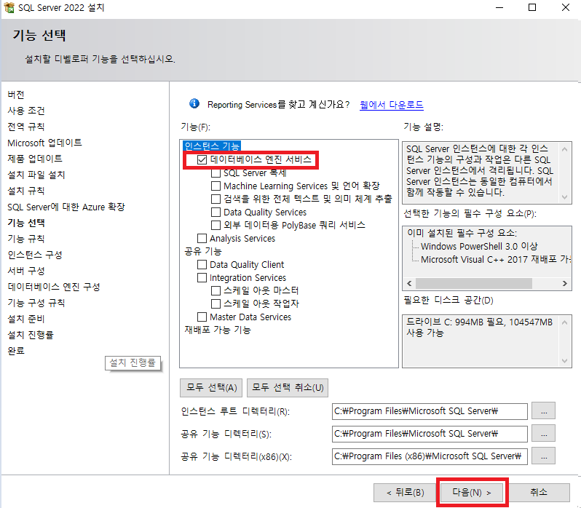
Task: Select the 공유 기능 tree heading
Action: 203,251
